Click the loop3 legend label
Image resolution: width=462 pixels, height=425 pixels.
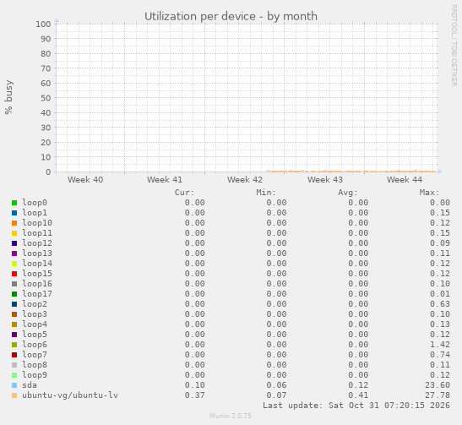(x=35, y=314)
